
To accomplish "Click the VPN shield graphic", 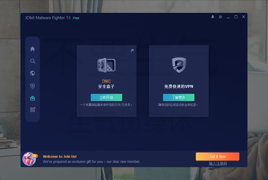I will pyautogui.click(x=179, y=65).
